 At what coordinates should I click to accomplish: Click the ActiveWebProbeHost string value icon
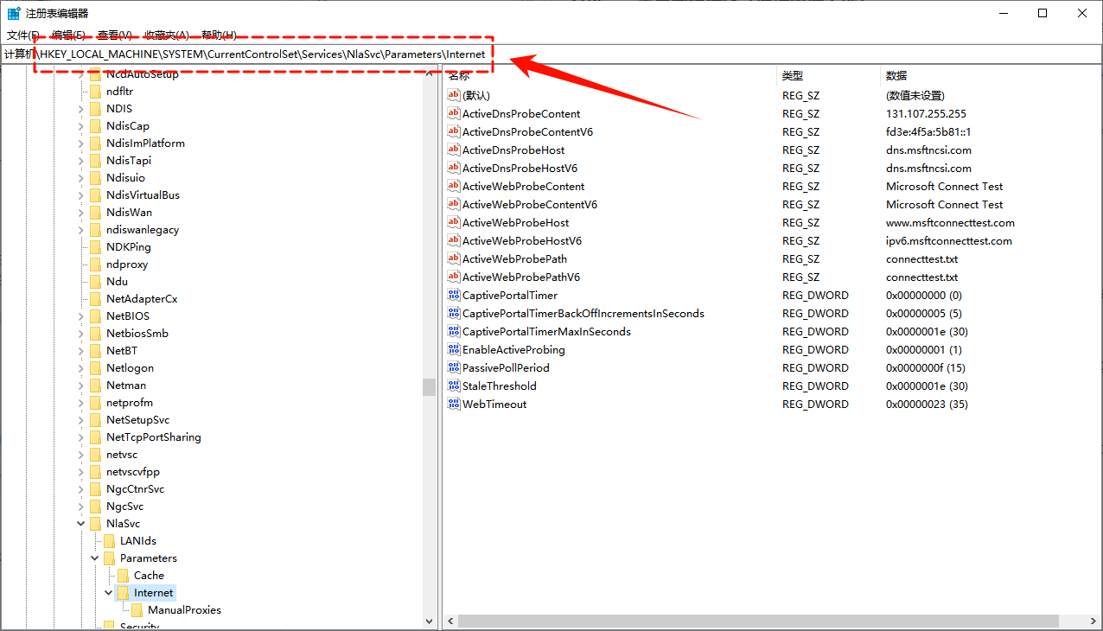tap(454, 223)
